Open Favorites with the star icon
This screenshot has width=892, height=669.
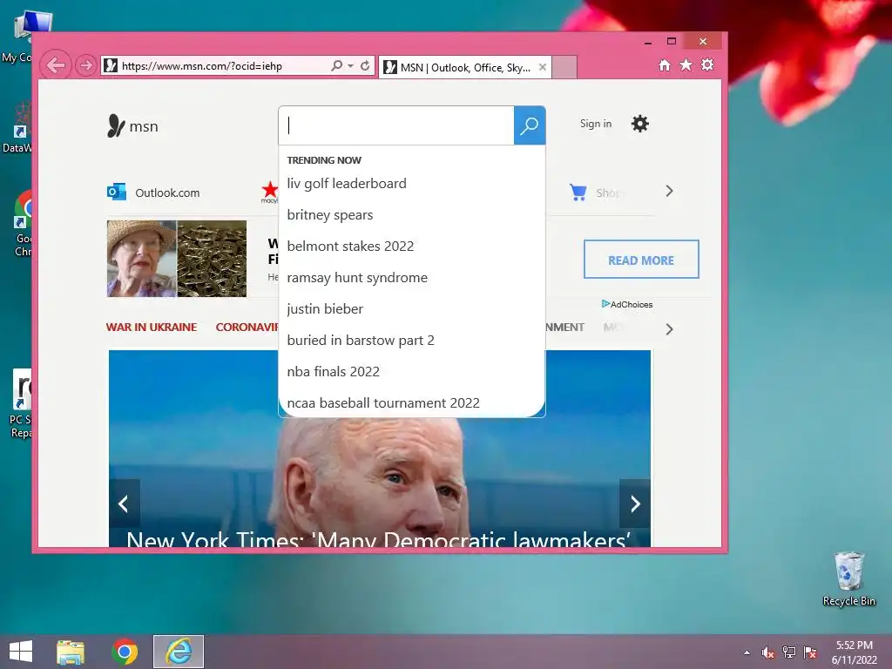686,64
